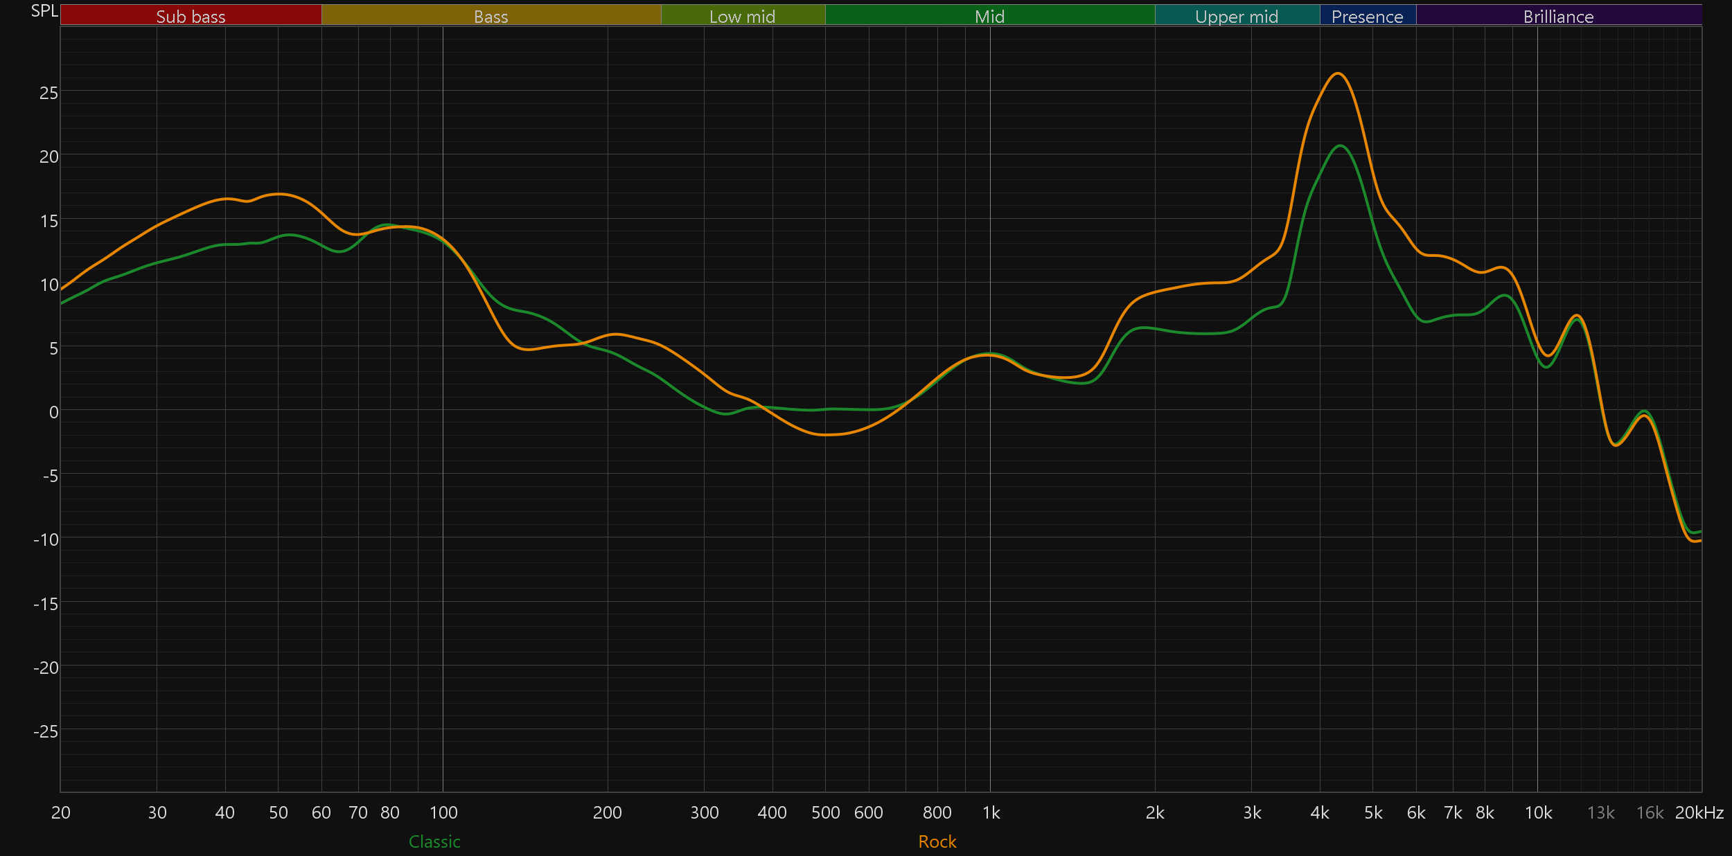
Task: Select the Mid frequency band header
Action: tap(989, 16)
